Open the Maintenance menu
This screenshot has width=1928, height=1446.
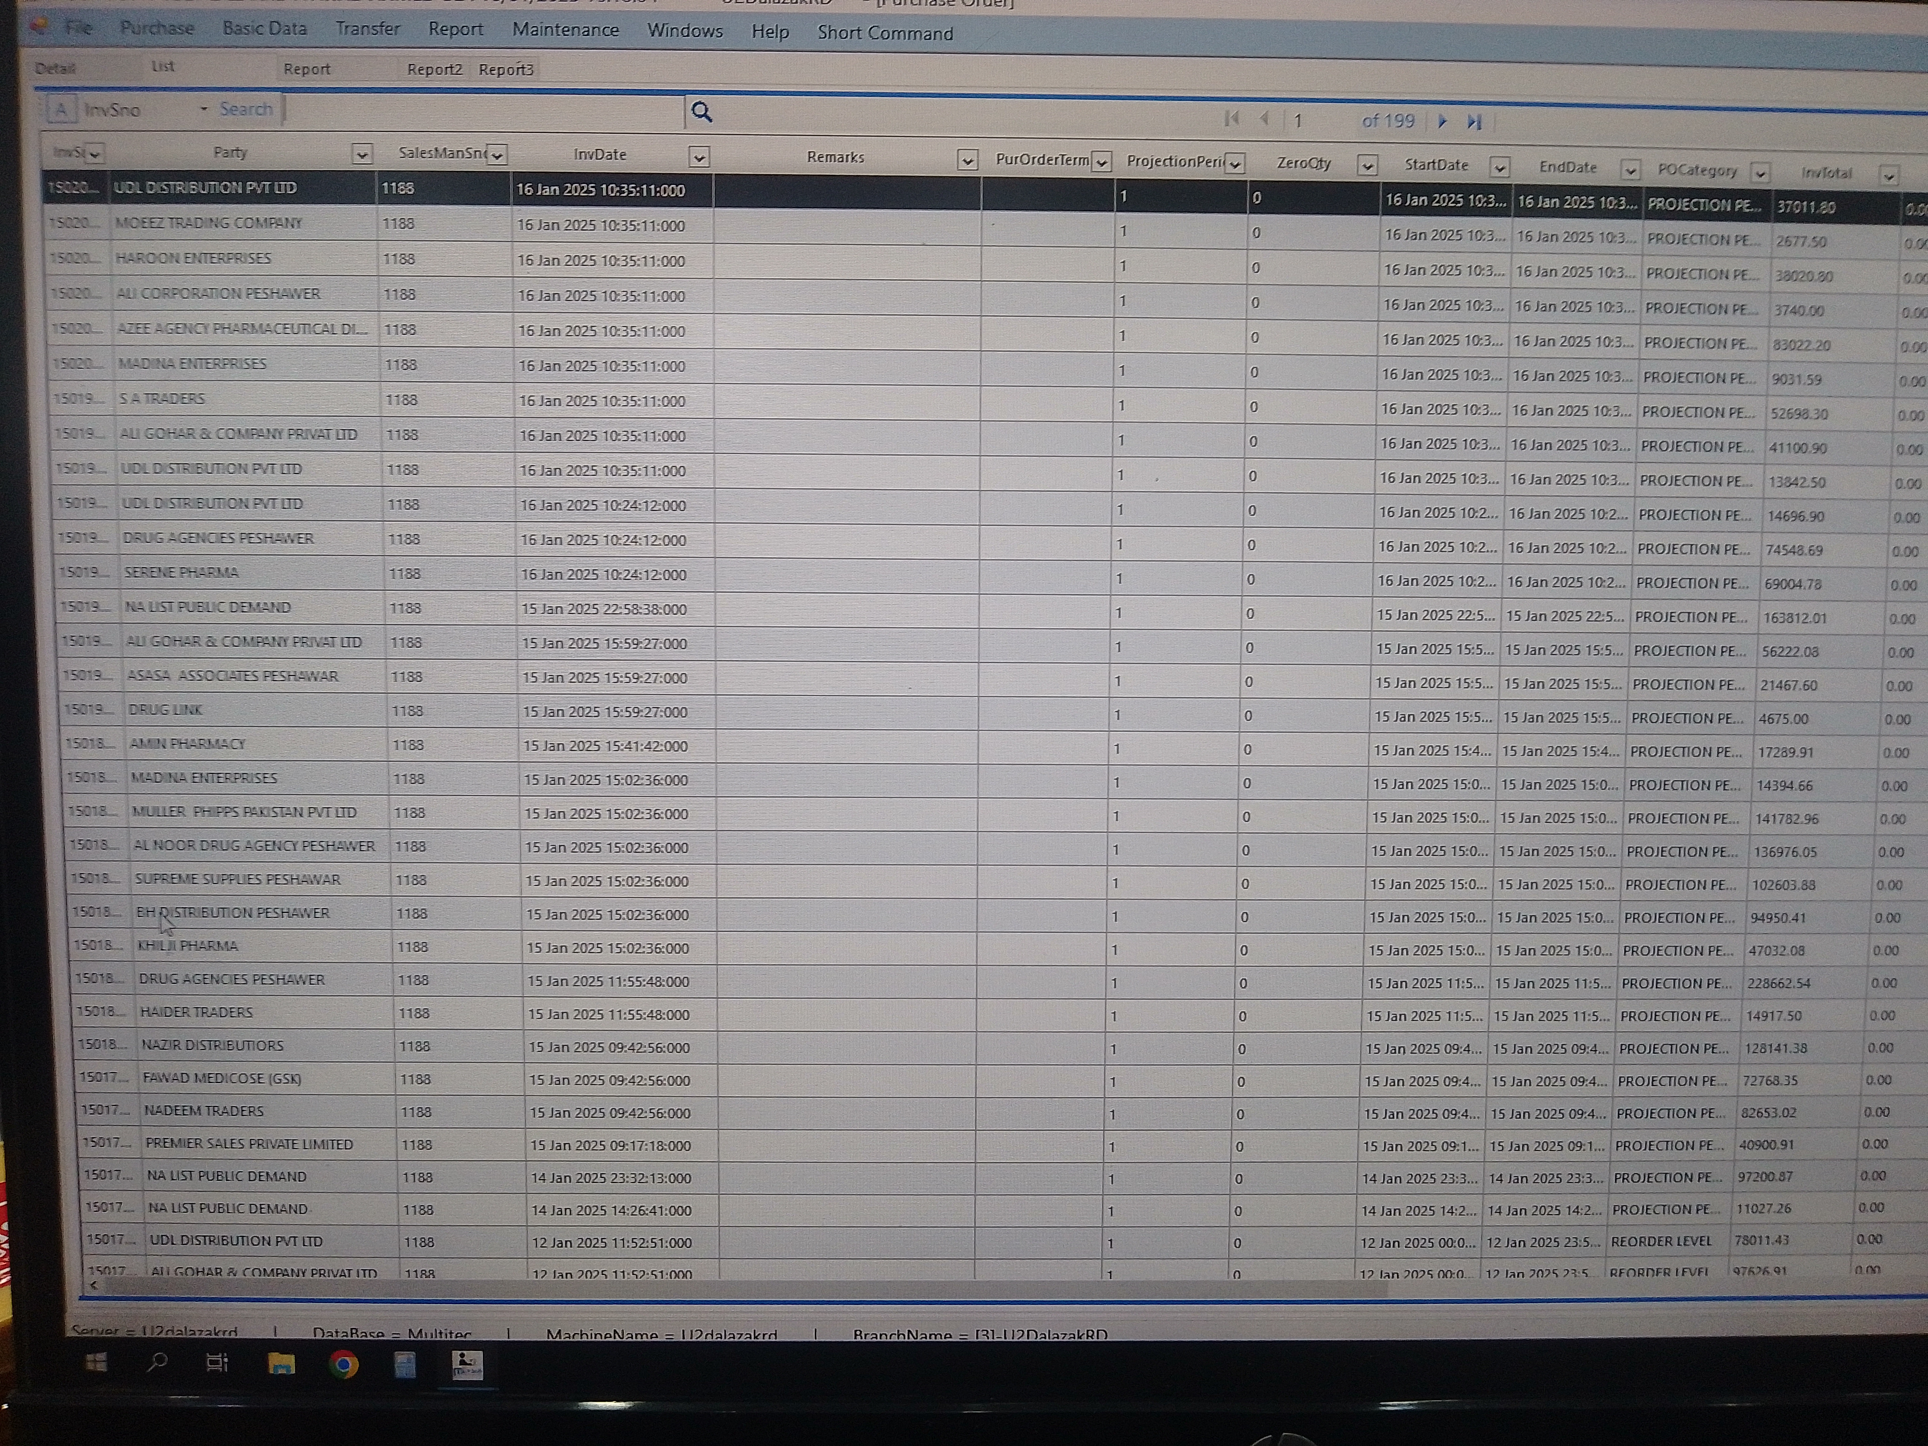tap(565, 31)
